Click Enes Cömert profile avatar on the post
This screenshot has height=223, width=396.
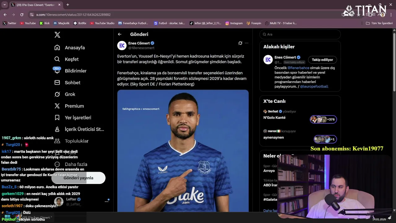pyautogui.click(x=122, y=46)
